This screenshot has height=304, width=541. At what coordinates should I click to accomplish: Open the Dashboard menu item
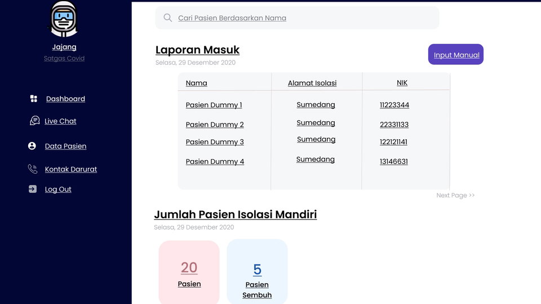65,99
